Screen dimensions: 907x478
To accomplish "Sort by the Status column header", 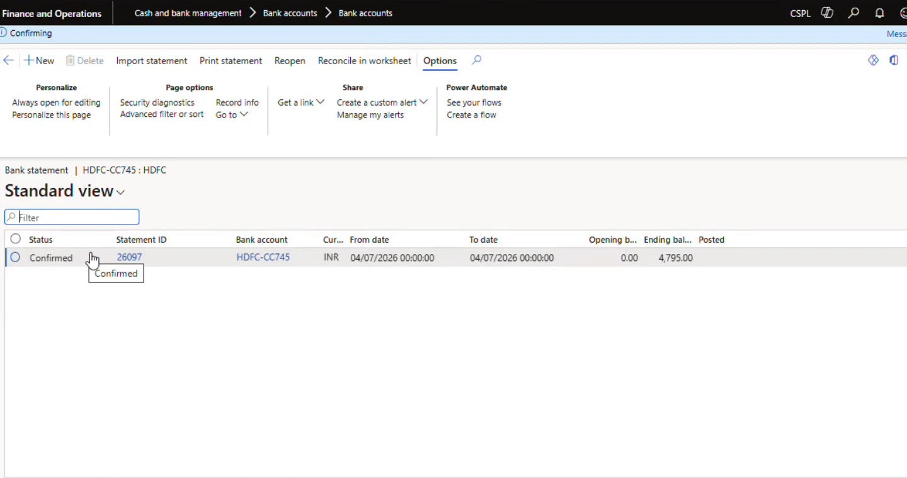I will click(41, 240).
